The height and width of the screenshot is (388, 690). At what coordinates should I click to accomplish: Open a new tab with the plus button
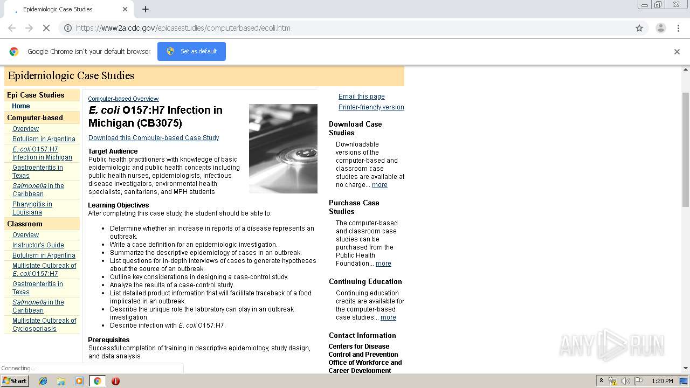click(146, 9)
